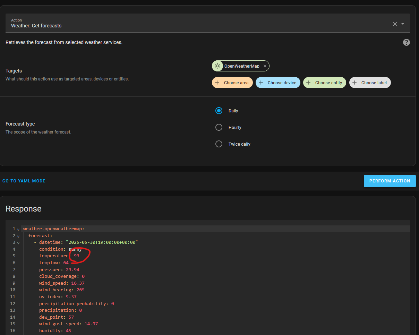Select the Twice daily forecast type

(x=219, y=144)
